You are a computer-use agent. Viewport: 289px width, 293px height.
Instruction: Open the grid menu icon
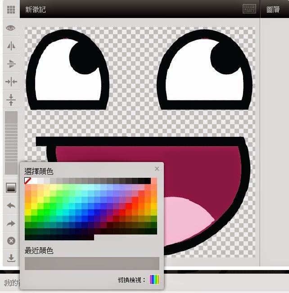(11, 9)
